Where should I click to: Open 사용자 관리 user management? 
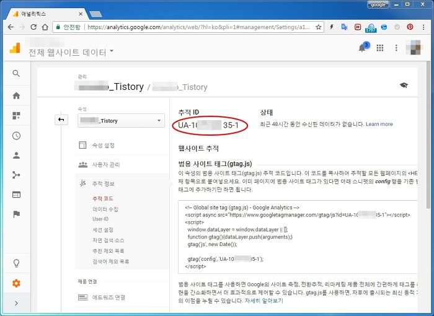pos(106,165)
